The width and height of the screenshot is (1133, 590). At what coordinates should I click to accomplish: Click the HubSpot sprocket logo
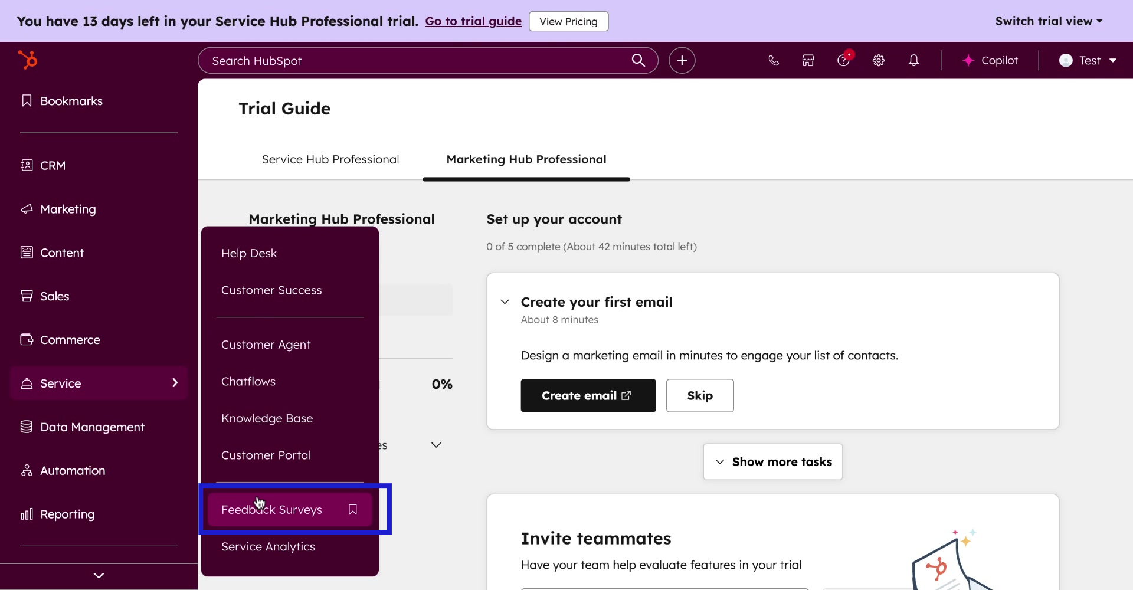(x=27, y=60)
